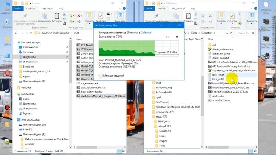Click the copy progress speed graph
This screenshot has height=155, width=276.
click(x=138, y=48)
